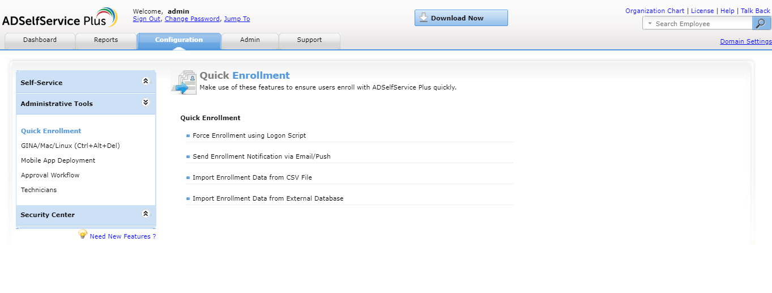Open Mobile App Deployment sidebar item
This screenshot has width=772, height=293.
click(58, 160)
